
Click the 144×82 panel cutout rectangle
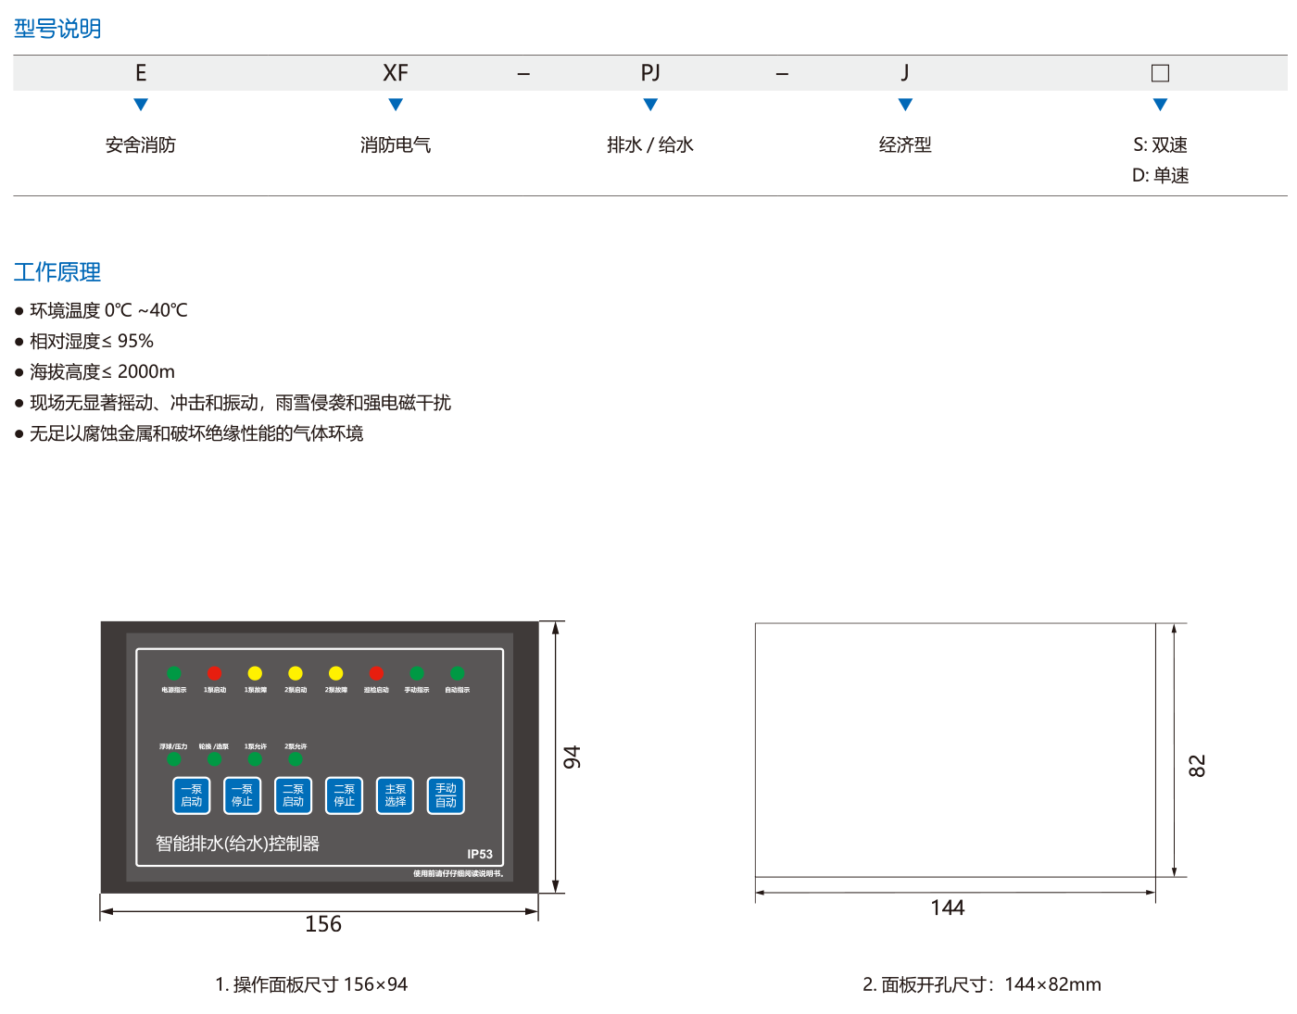pos(954,749)
